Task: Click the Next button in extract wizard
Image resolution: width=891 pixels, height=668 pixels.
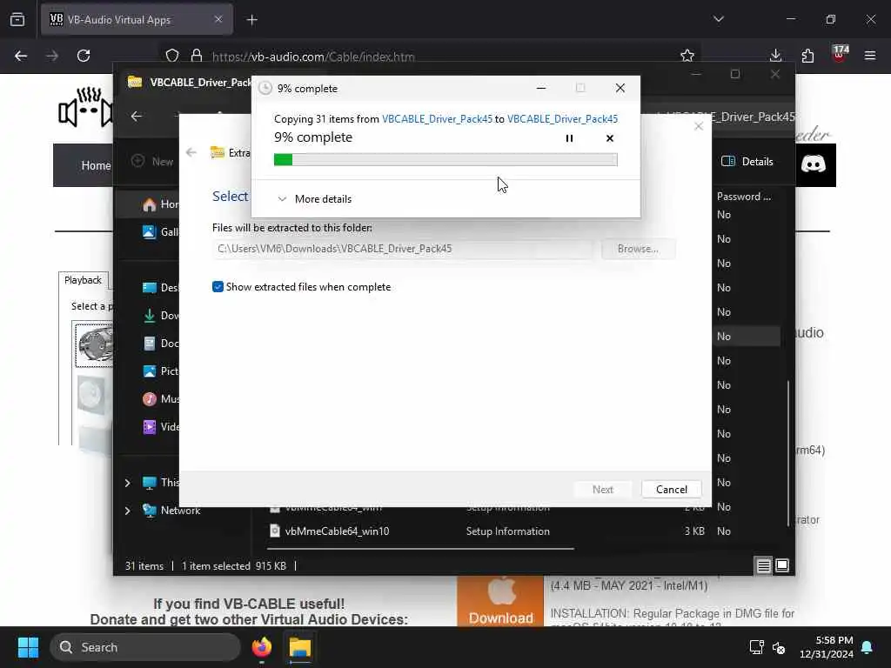Action: tap(602, 489)
